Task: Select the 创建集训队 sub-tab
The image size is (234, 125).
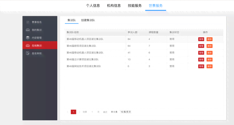Action: (88, 20)
